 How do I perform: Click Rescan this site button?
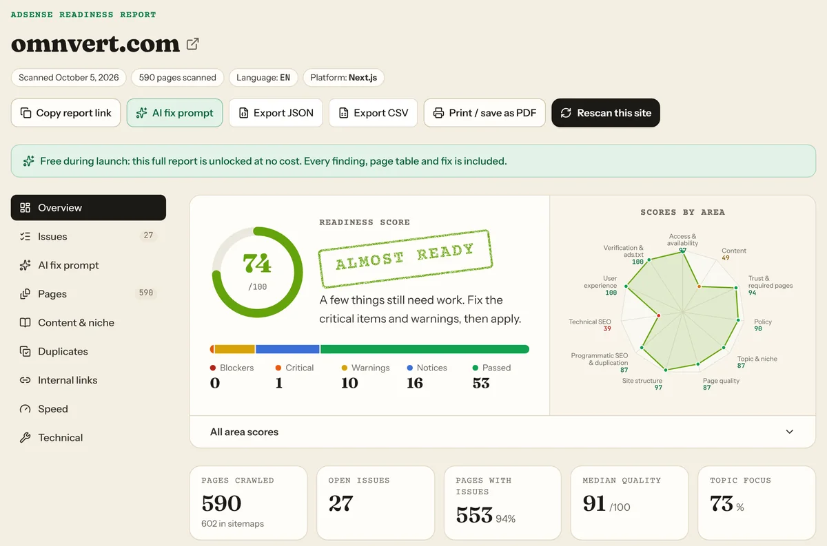(x=606, y=113)
